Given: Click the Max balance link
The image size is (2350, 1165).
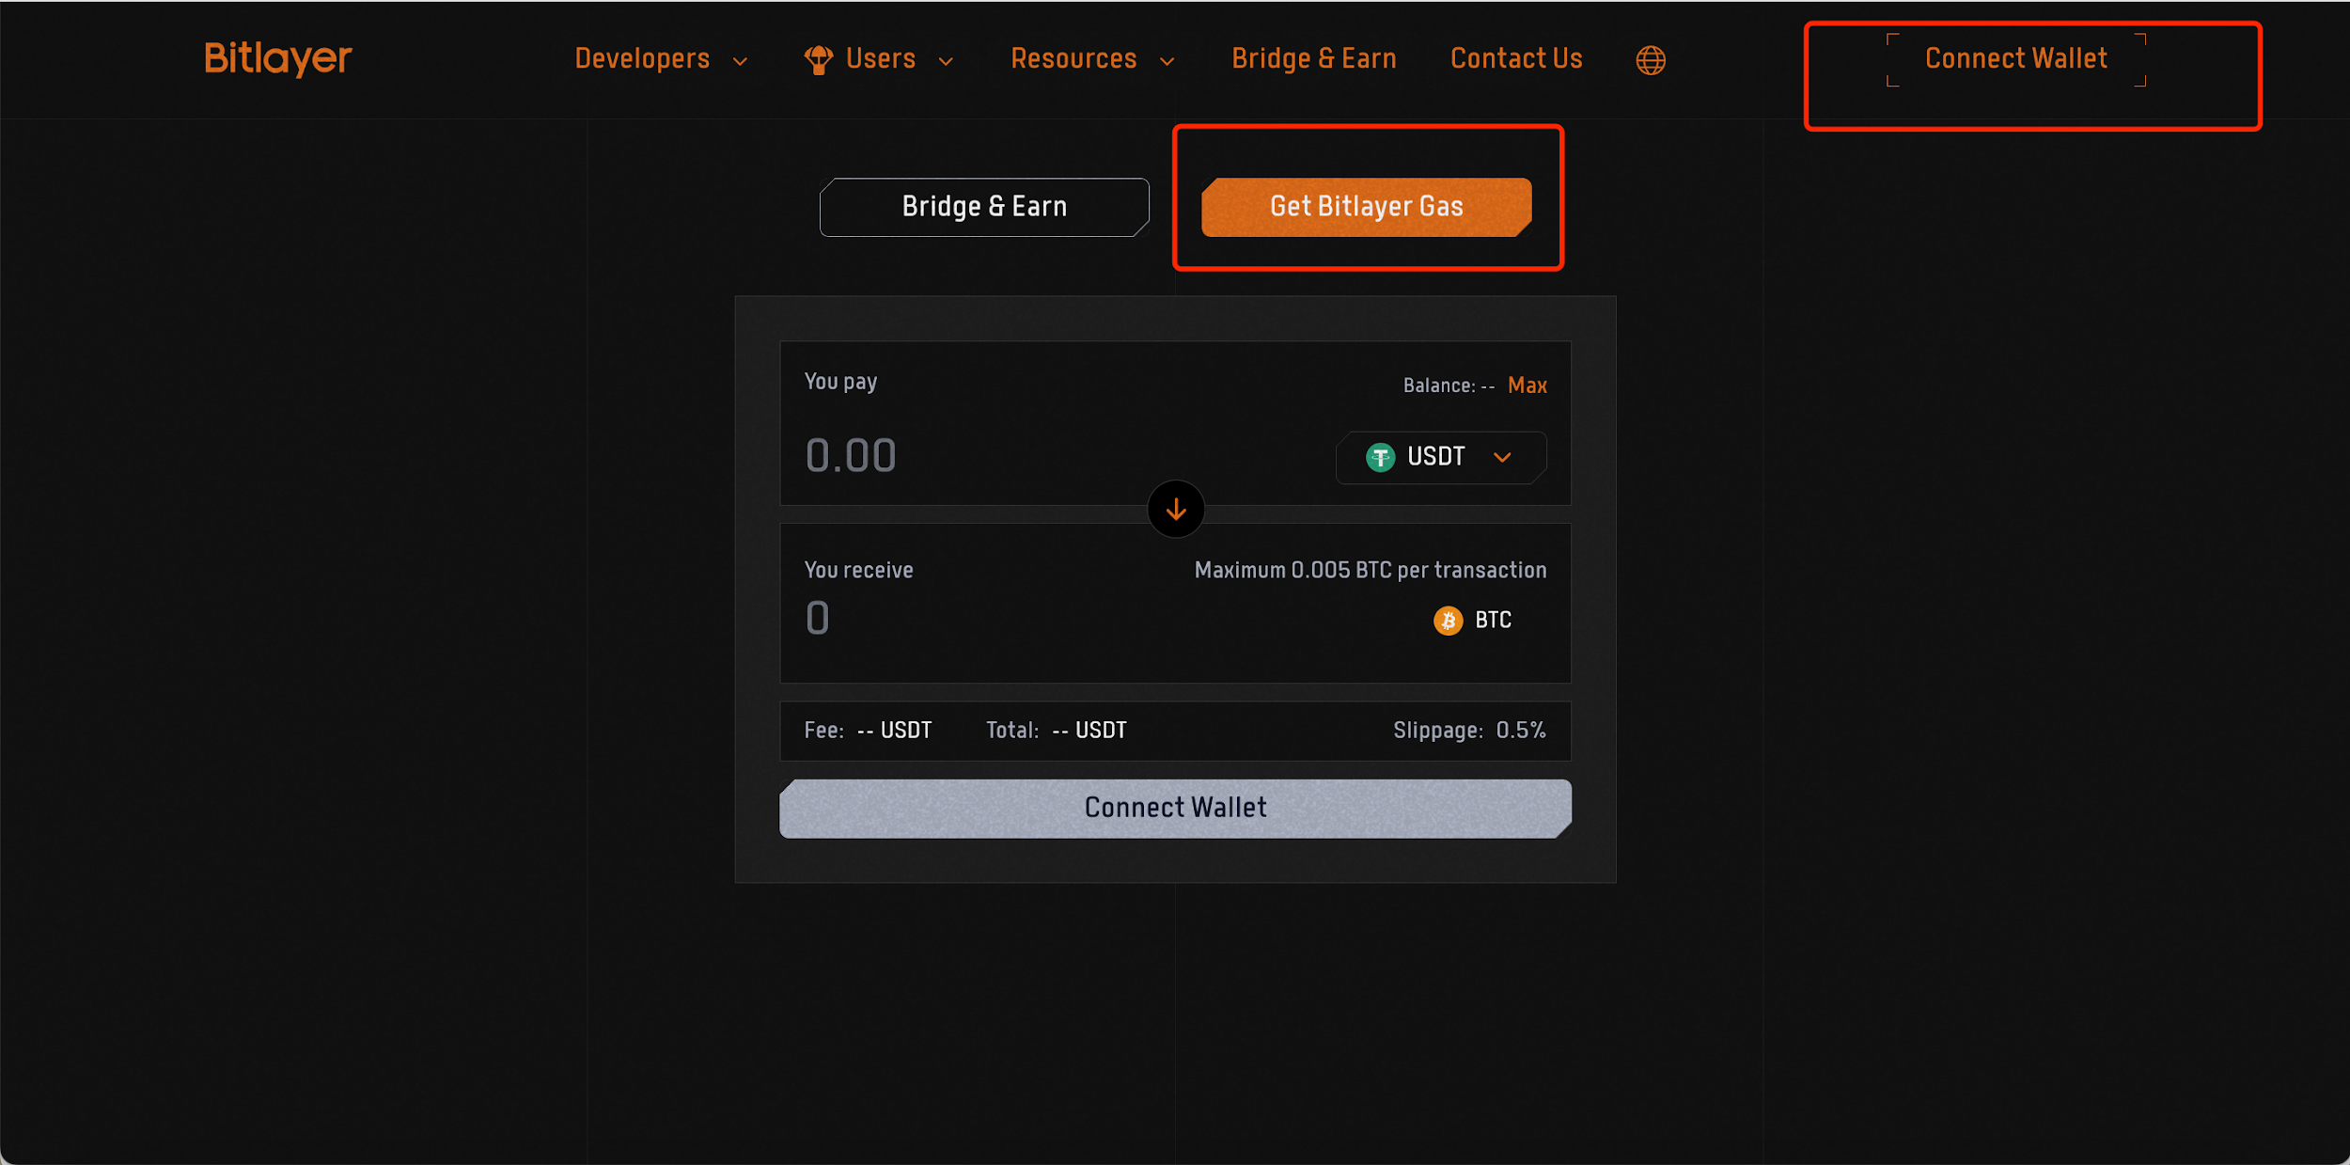Looking at the screenshot, I should [1527, 386].
